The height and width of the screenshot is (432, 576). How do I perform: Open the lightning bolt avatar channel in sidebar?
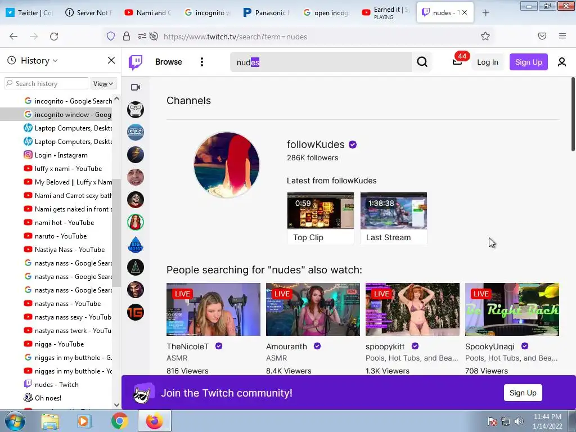coord(136,155)
